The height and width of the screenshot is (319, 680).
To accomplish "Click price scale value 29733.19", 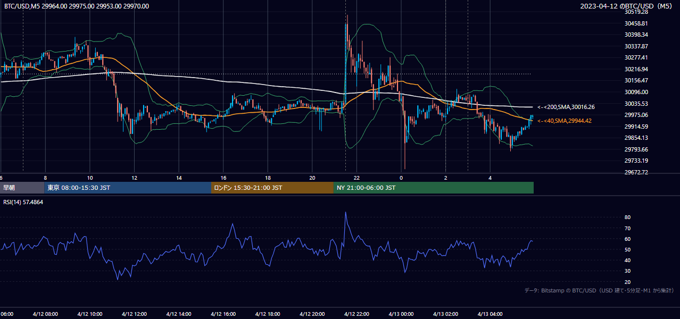I will pyautogui.click(x=636, y=161).
